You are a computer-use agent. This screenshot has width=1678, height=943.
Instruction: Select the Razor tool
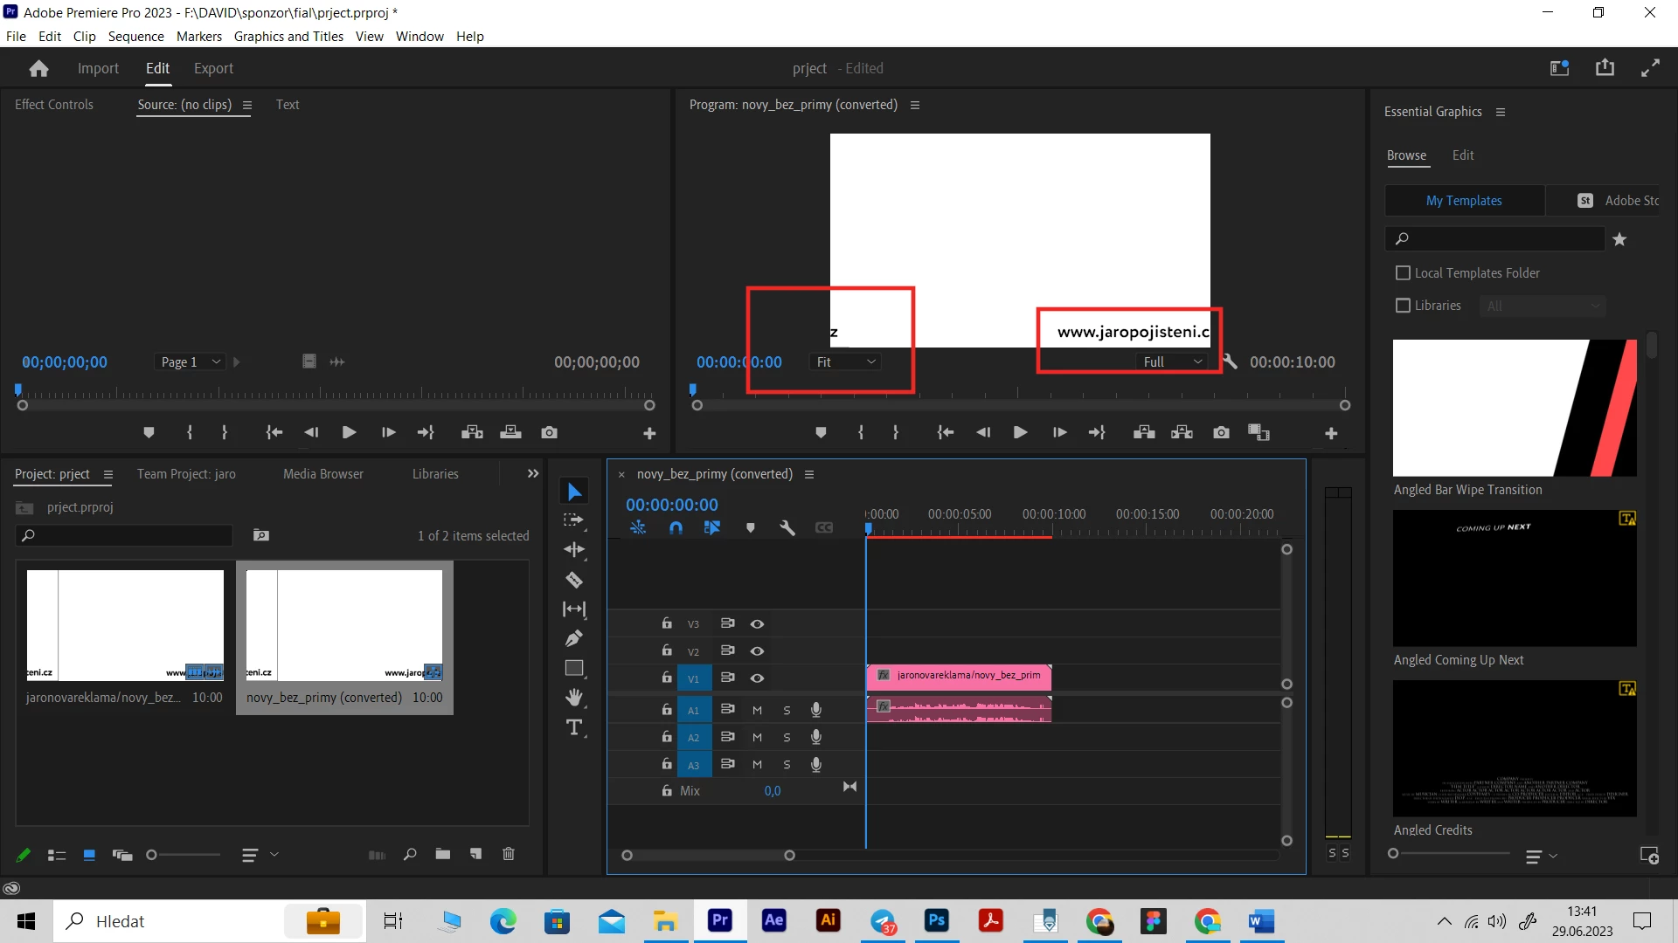click(574, 580)
